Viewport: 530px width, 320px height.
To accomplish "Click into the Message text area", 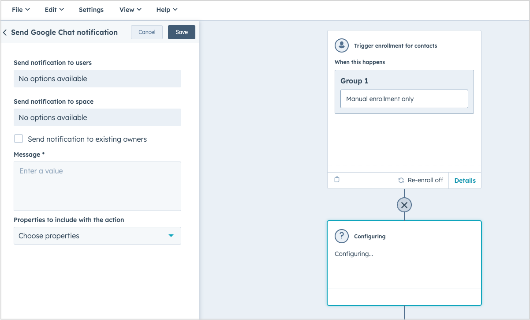I will [97, 186].
